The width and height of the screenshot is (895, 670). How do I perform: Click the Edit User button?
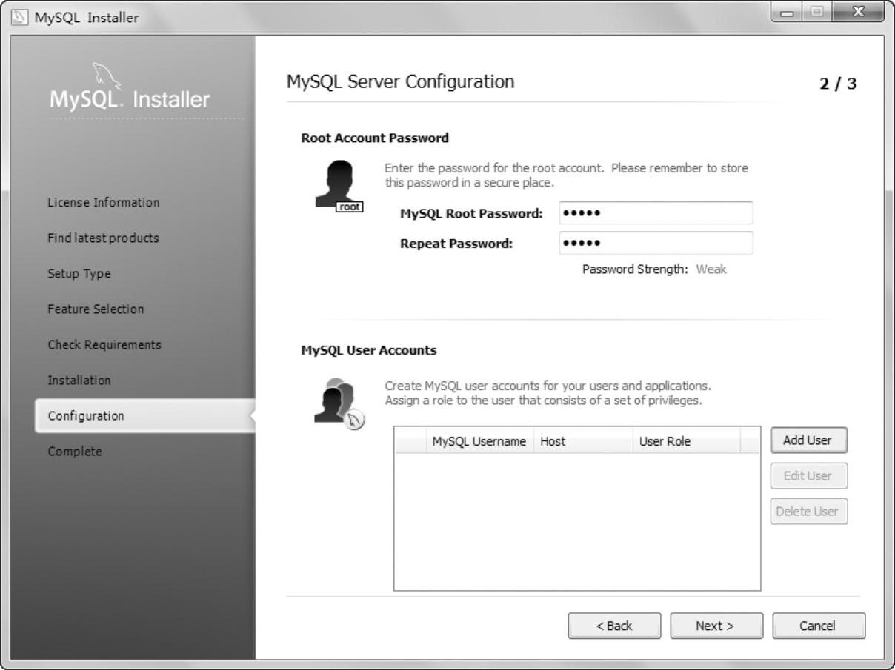point(808,476)
